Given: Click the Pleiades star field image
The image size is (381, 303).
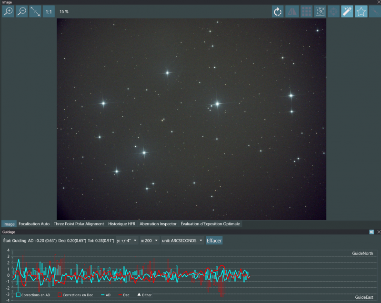Looking at the screenshot, I should point(191,119).
